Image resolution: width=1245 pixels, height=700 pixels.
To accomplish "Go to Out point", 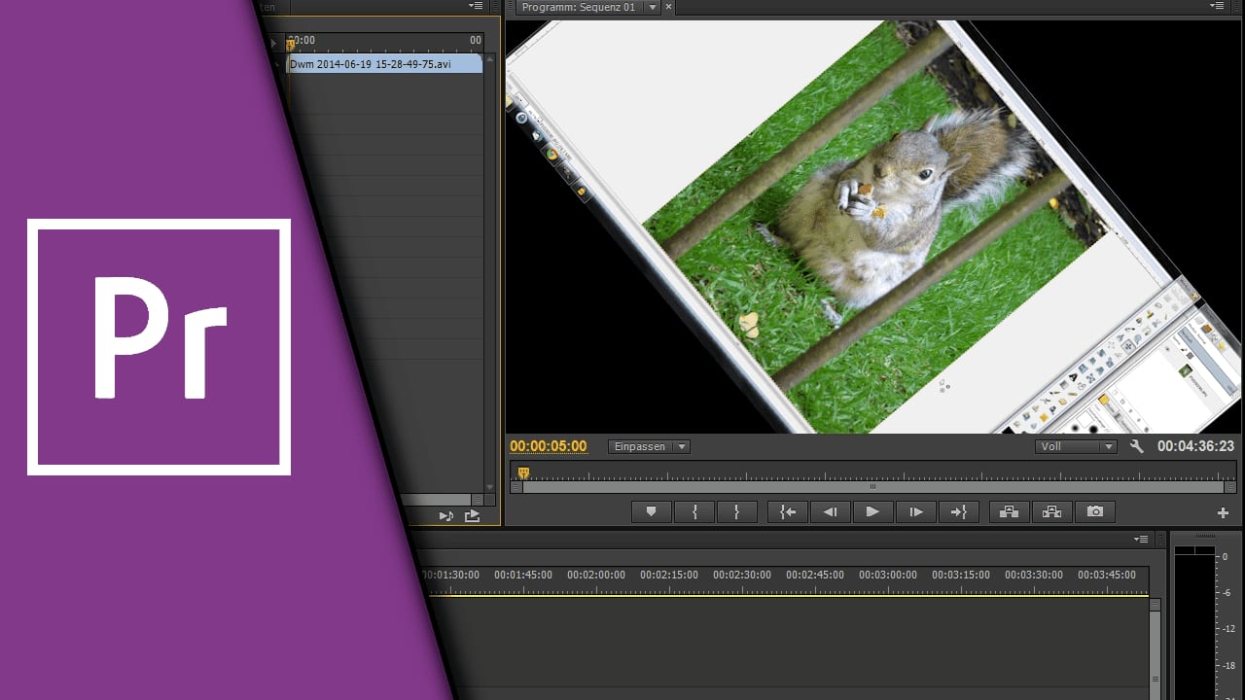I will click(959, 511).
